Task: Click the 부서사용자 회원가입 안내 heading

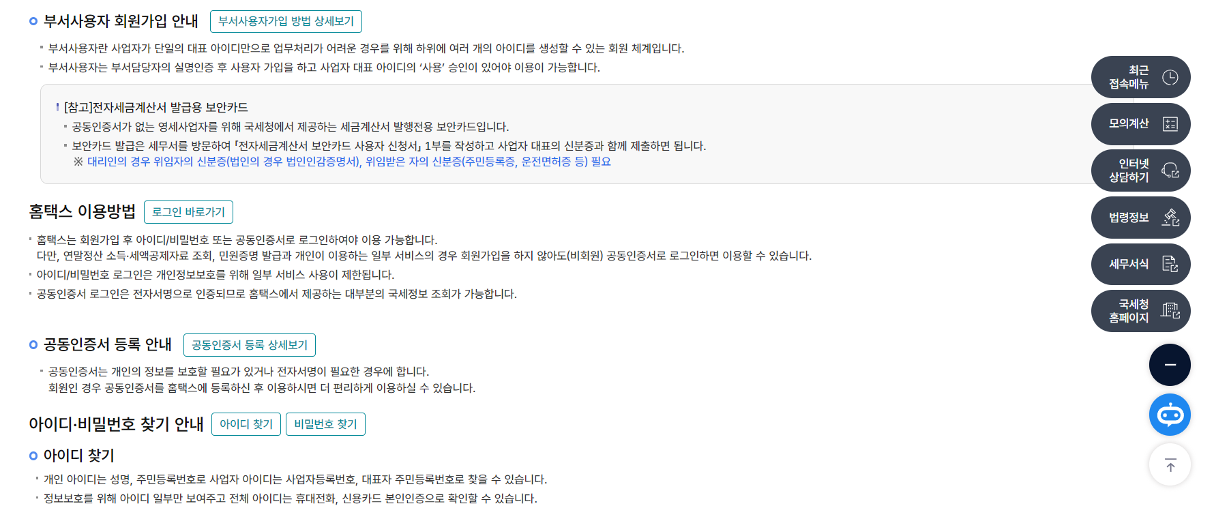Action: [x=121, y=21]
